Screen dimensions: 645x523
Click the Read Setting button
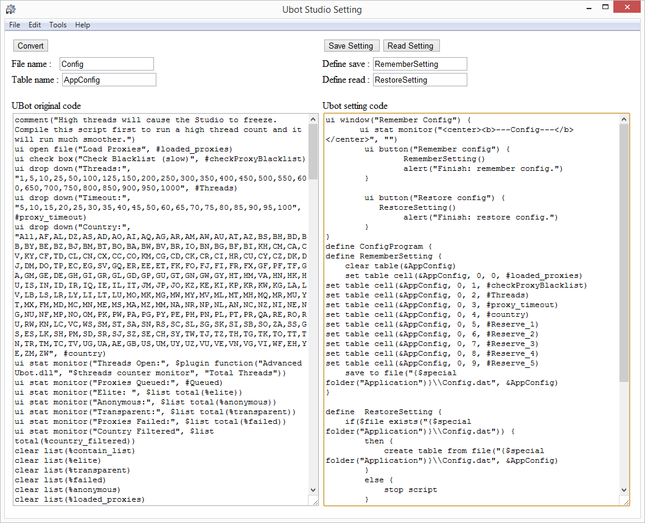[411, 45]
